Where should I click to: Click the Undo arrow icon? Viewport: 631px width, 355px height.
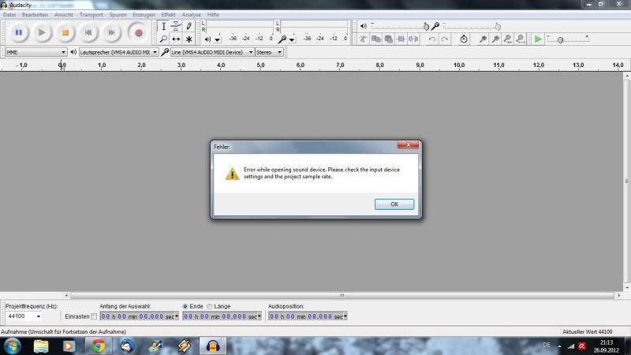point(431,39)
